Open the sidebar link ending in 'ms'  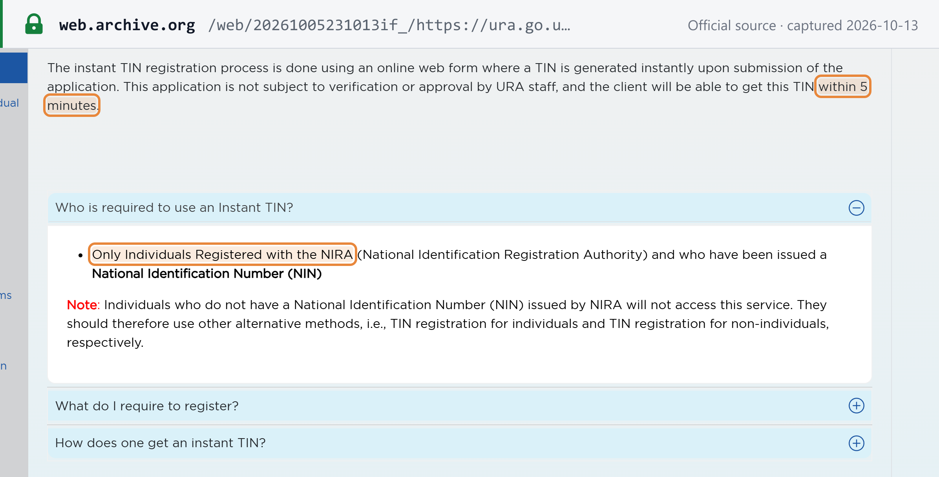click(x=6, y=295)
